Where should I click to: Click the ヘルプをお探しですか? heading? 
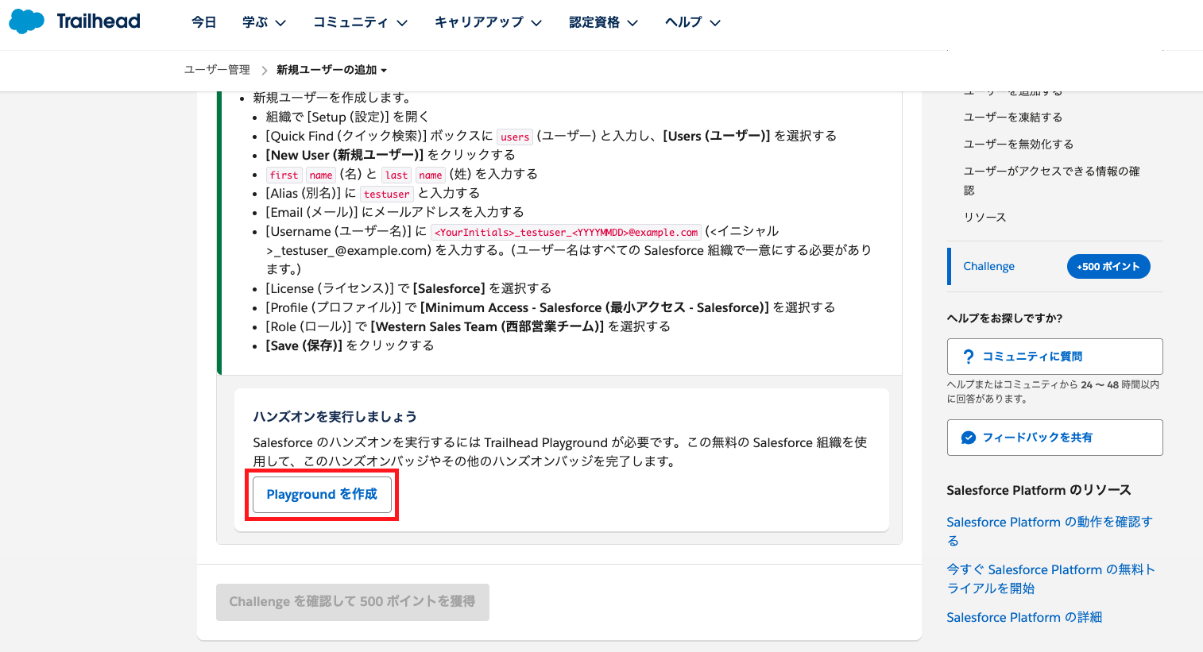(1004, 318)
